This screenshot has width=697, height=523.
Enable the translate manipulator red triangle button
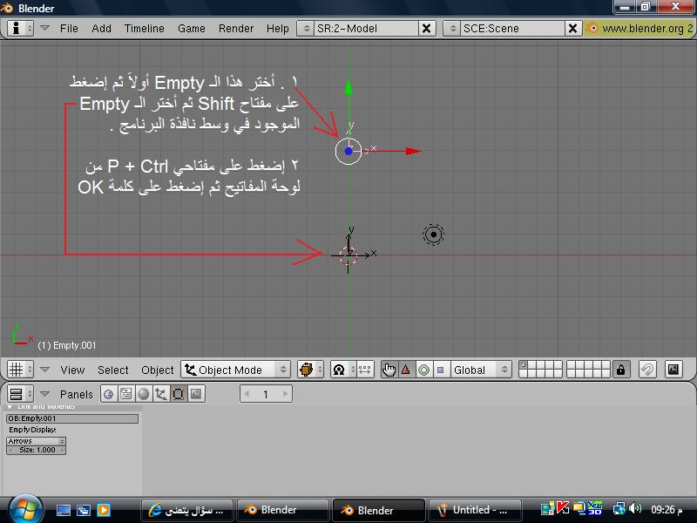(406, 370)
